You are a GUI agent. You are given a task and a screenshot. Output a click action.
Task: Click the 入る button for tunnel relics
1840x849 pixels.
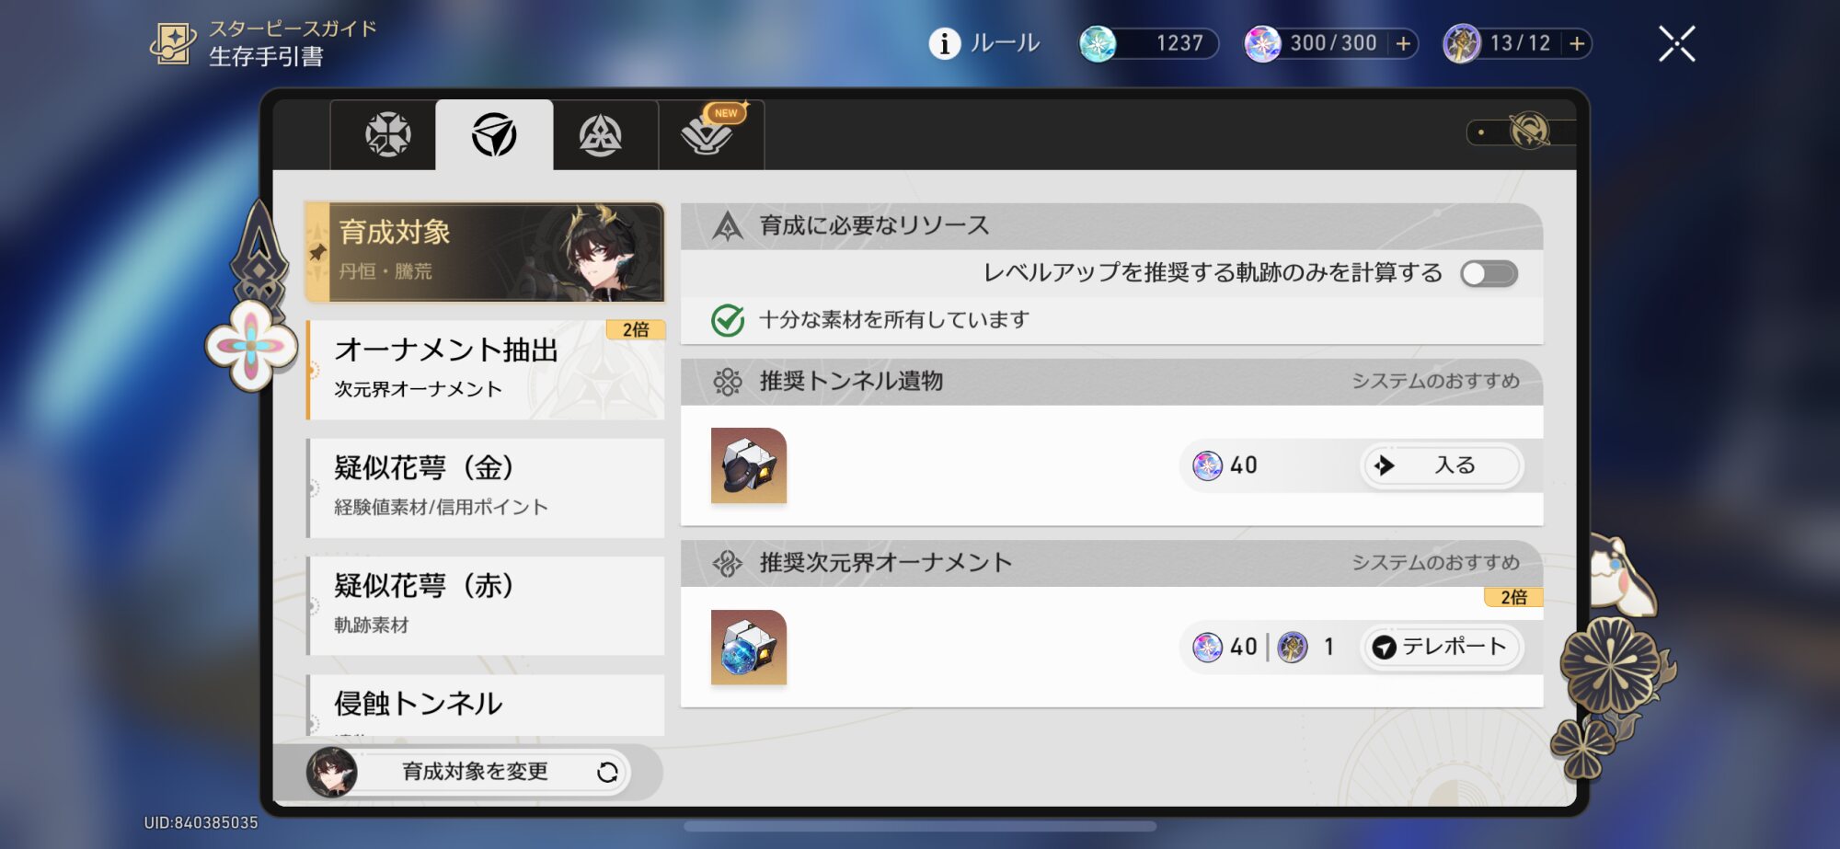tap(1441, 465)
